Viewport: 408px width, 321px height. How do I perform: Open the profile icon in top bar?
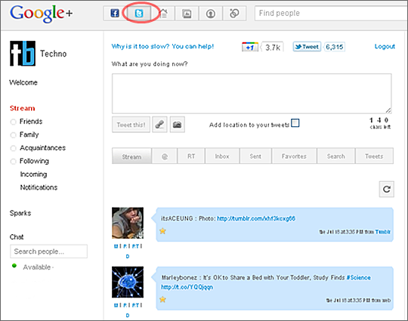tap(211, 14)
